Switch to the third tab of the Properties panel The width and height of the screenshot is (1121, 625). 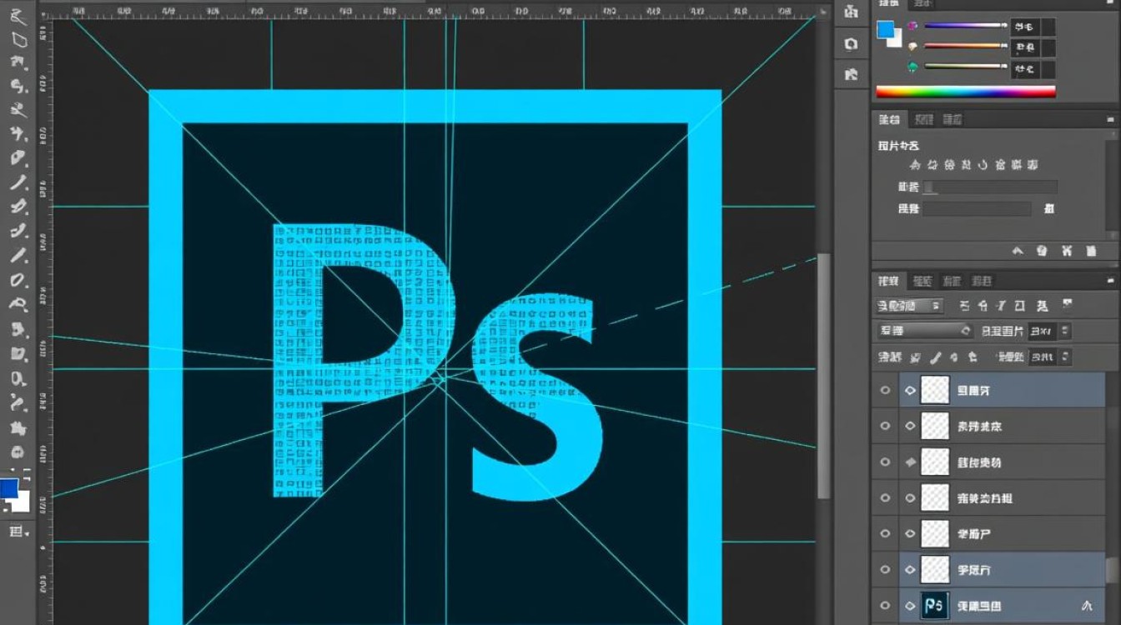[x=953, y=120]
